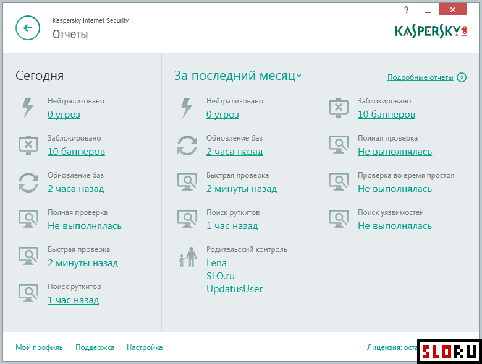Click the Kaspersky lab logo
This screenshot has width=482, height=364.
[431, 32]
